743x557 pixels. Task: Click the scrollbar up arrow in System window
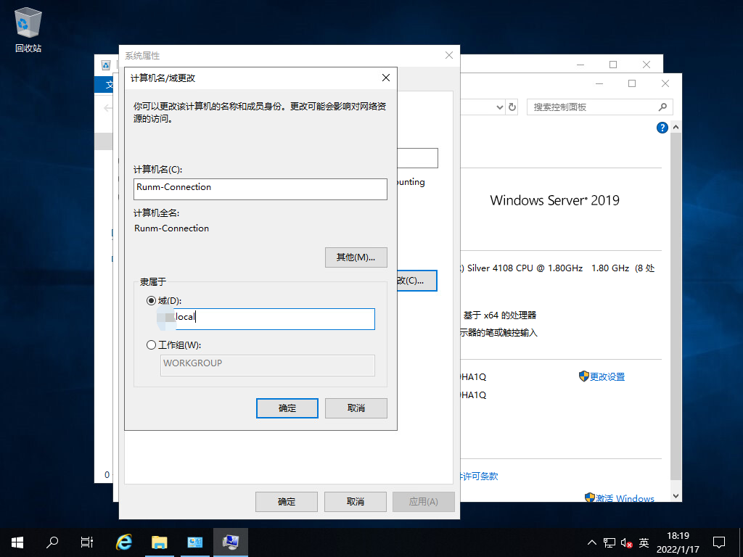tap(676, 128)
